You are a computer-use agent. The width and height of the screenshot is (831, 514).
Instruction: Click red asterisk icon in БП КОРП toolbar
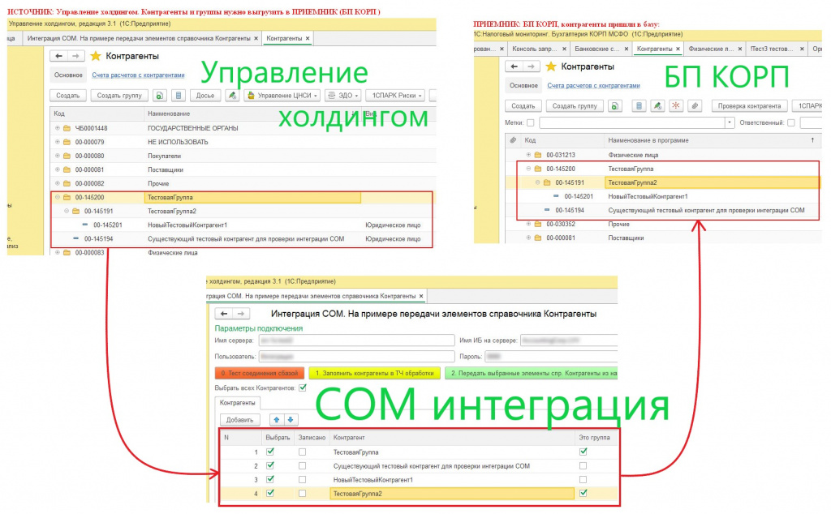tap(676, 106)
